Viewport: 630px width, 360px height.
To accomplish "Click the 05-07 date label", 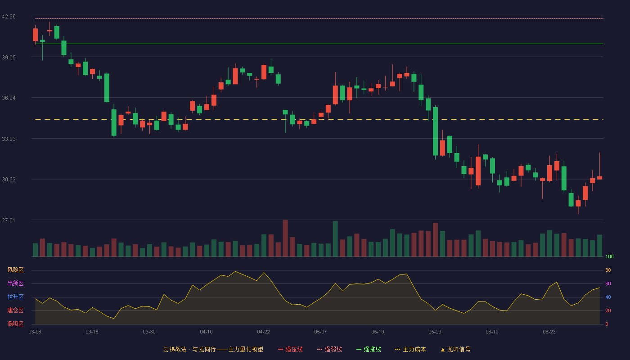I will click(x=320, y=332).
